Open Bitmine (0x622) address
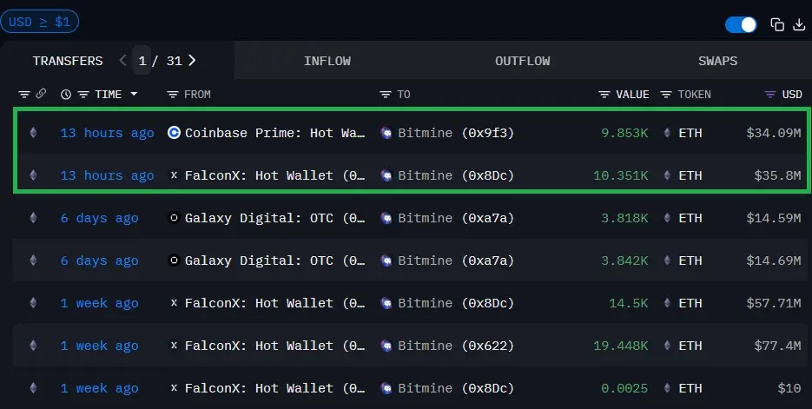 click(456, 346)
